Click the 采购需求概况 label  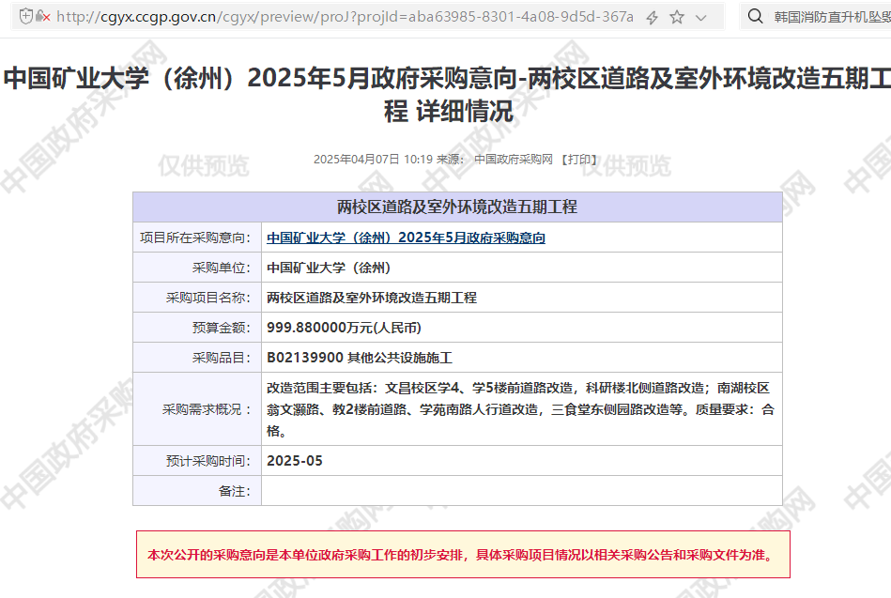(x=207, y=409)
